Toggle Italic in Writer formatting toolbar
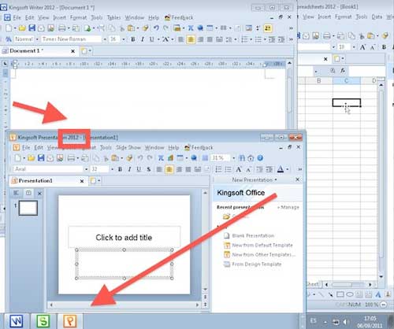The width and height of the screenshot is (394, 329). coord(143,39)
